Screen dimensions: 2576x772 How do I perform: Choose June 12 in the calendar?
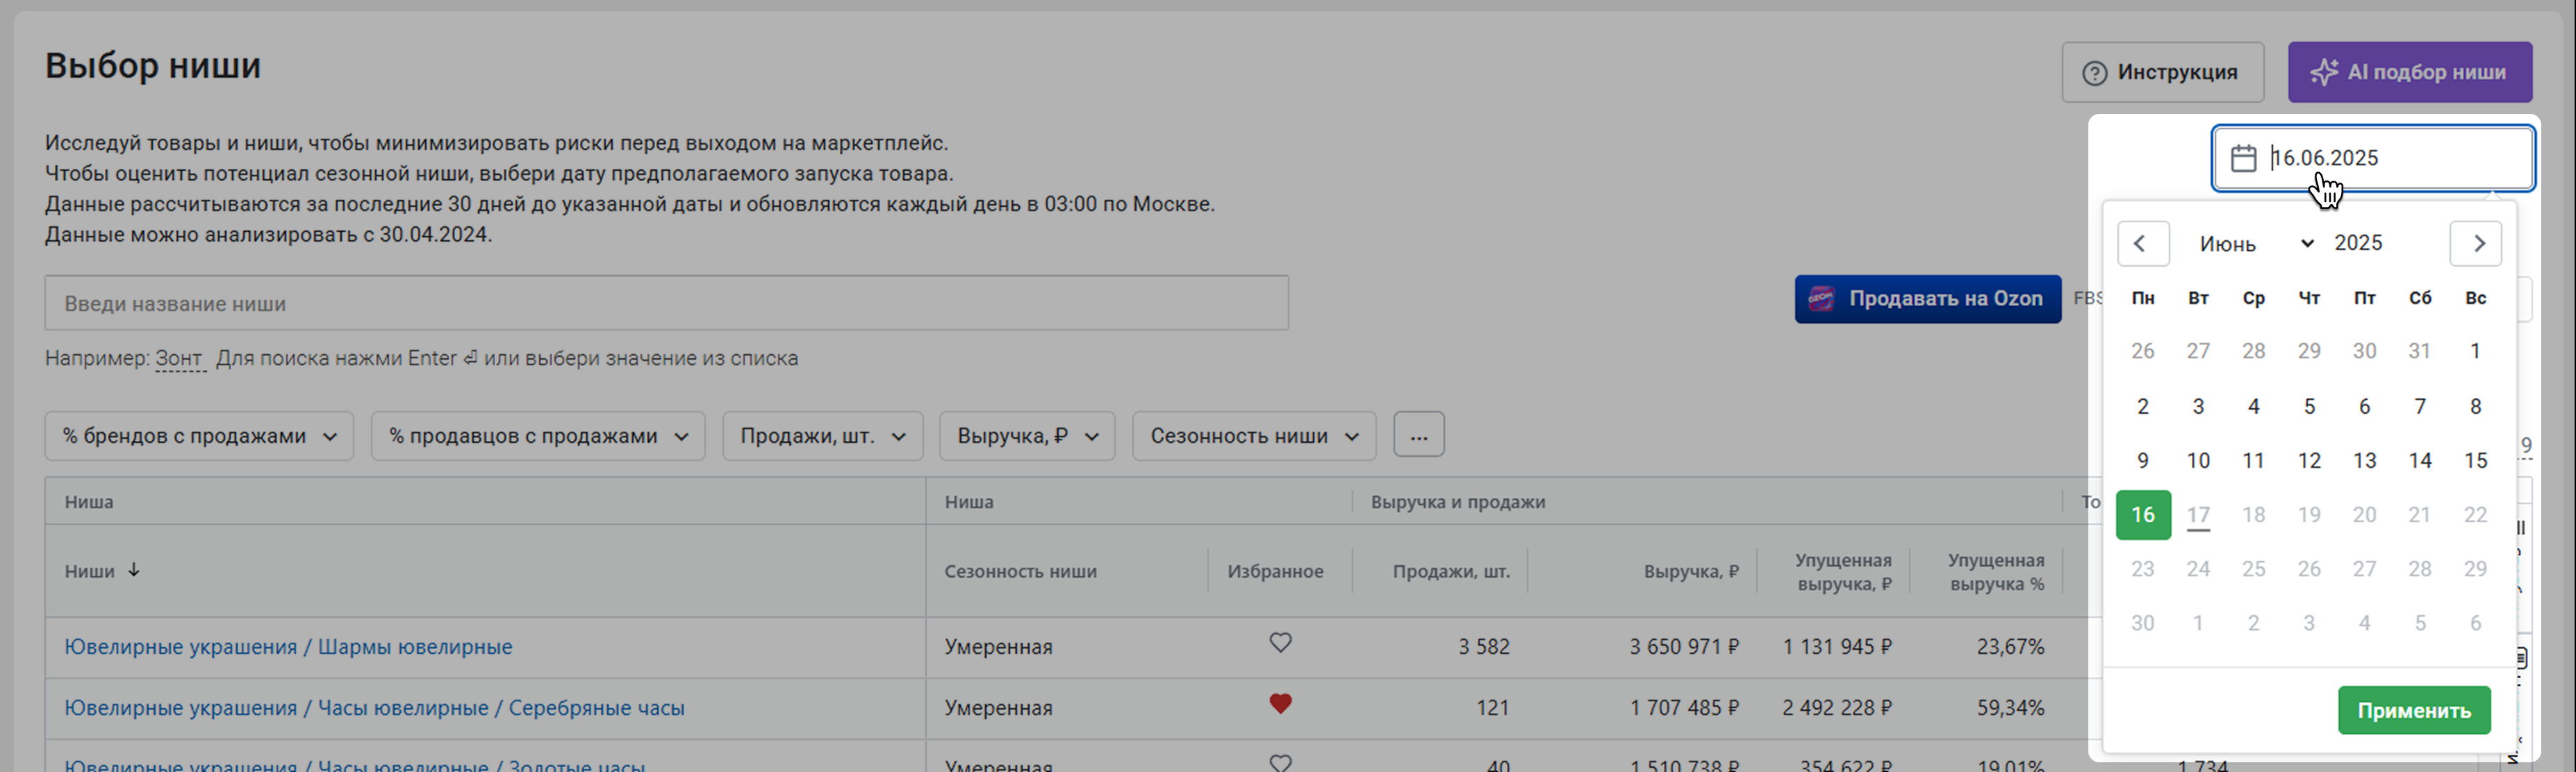(2309, 460)
